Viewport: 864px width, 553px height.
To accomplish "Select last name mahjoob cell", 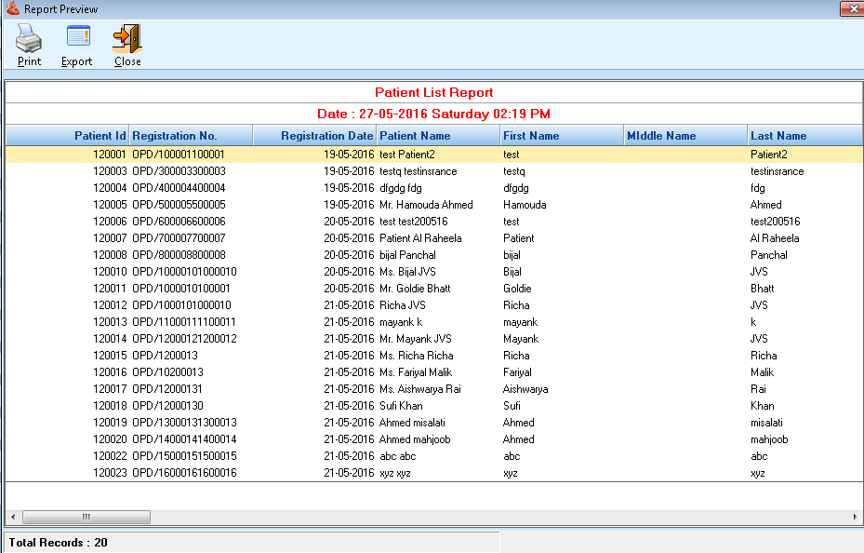I will click(769, 439).
